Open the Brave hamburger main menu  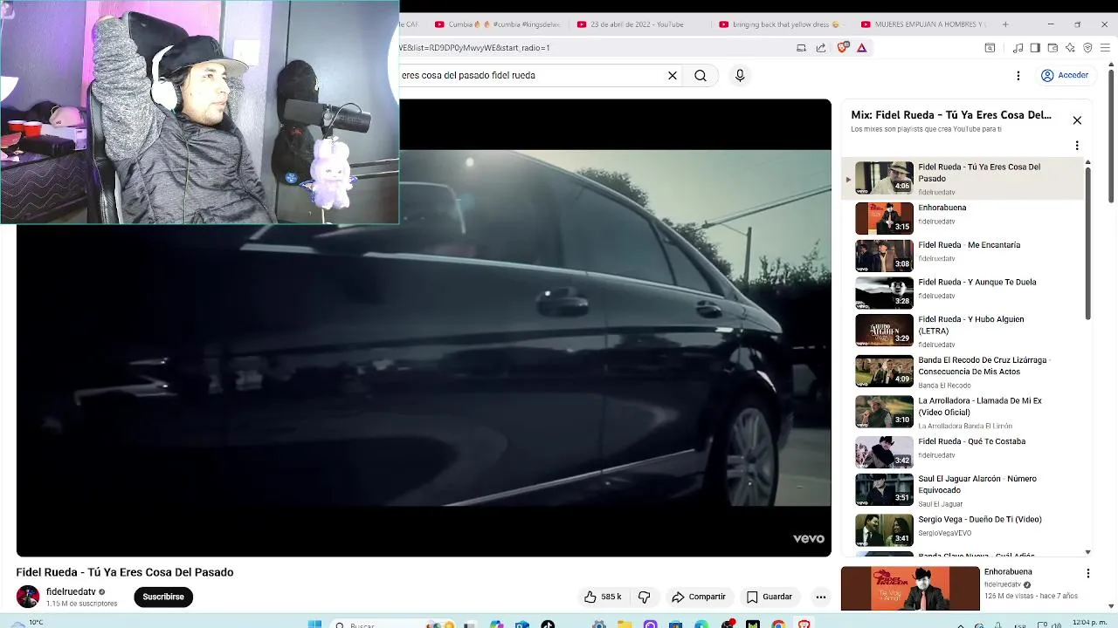click(x=1106, y=48)
